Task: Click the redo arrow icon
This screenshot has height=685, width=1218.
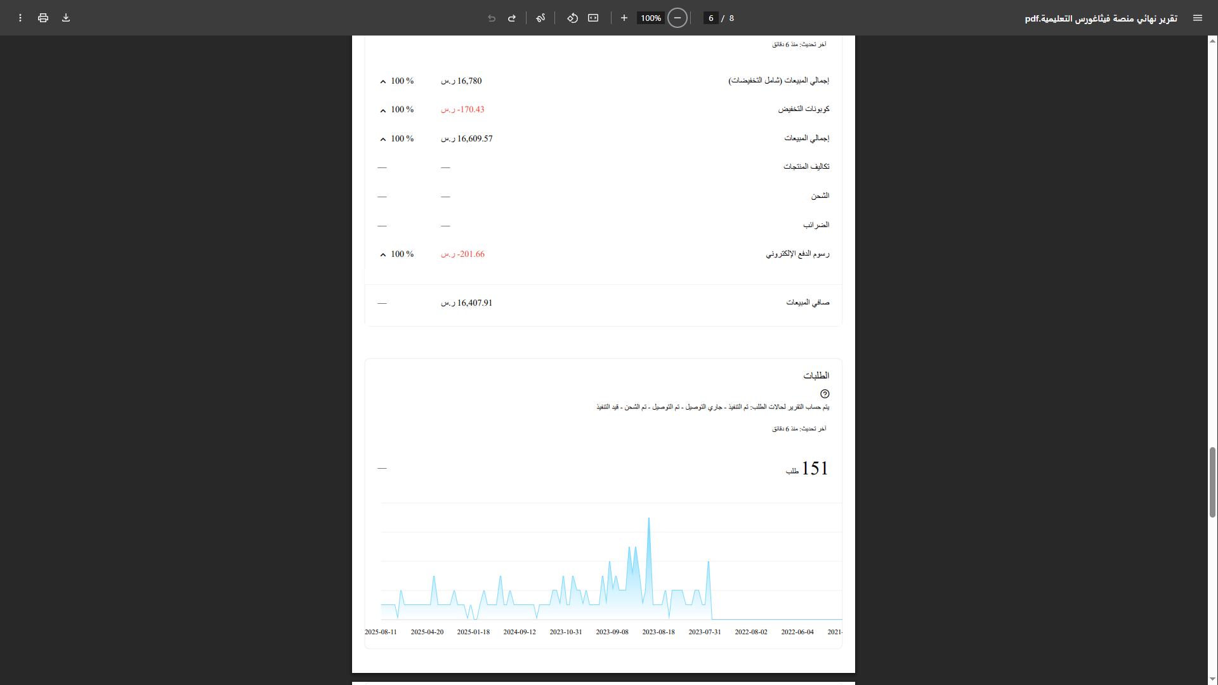Action: click(x=512, y=18)
